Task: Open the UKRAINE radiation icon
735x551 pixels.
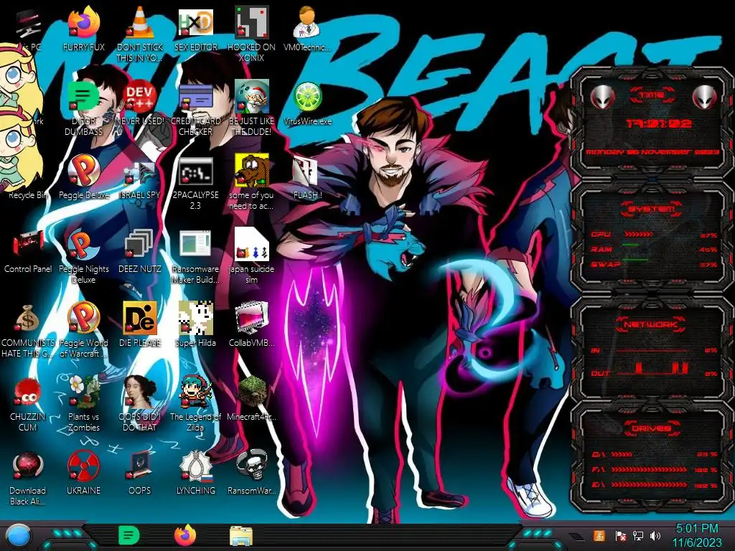Action: [83, 466]
